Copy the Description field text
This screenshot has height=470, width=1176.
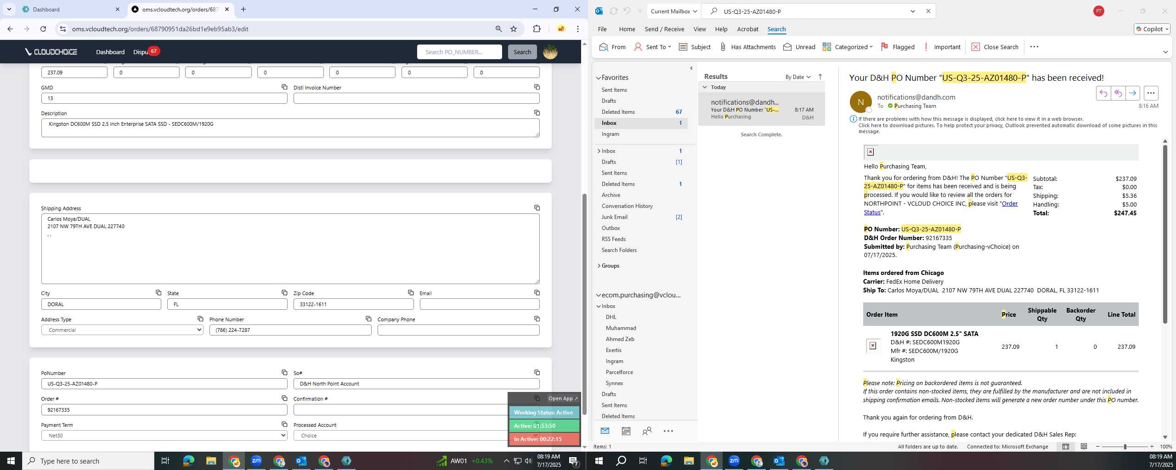tap(537, 113)
